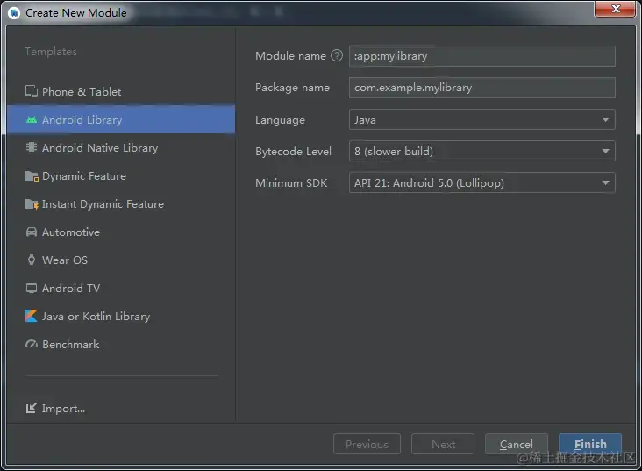Click the Language label
This screenshot has height=471, width=642.
[280, 120]
